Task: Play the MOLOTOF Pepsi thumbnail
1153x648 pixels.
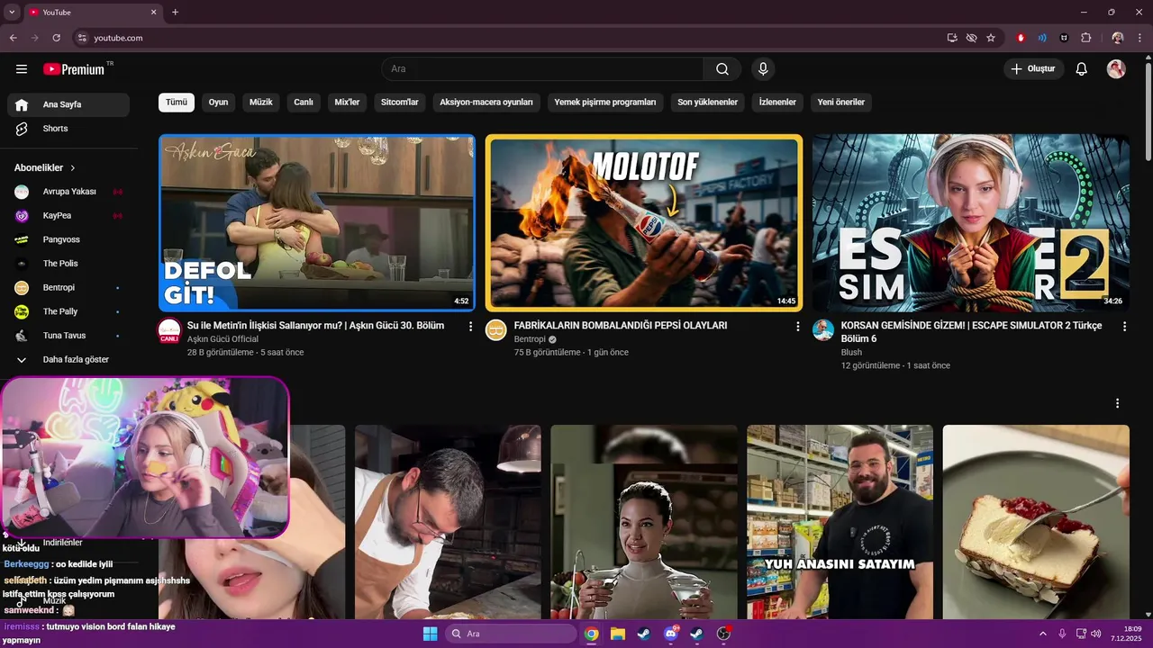Action: coord(644,222)
